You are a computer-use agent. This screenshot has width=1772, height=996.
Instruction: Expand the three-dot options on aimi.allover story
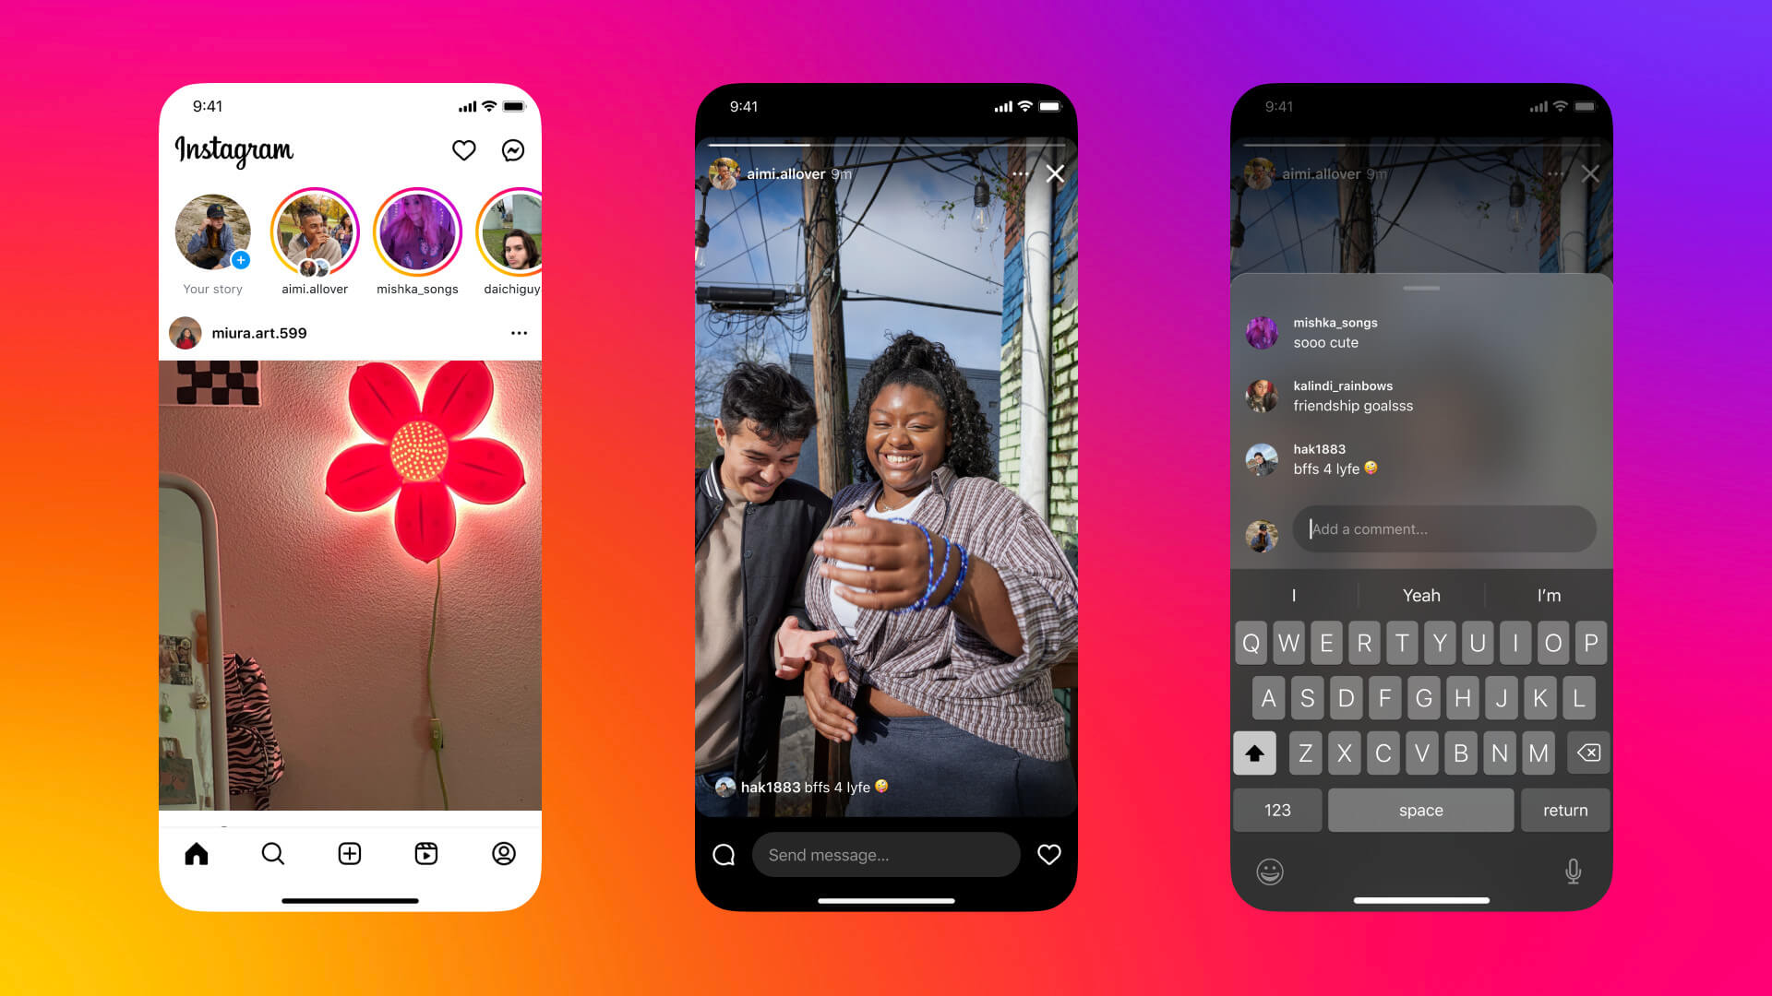click(1019, 174)
